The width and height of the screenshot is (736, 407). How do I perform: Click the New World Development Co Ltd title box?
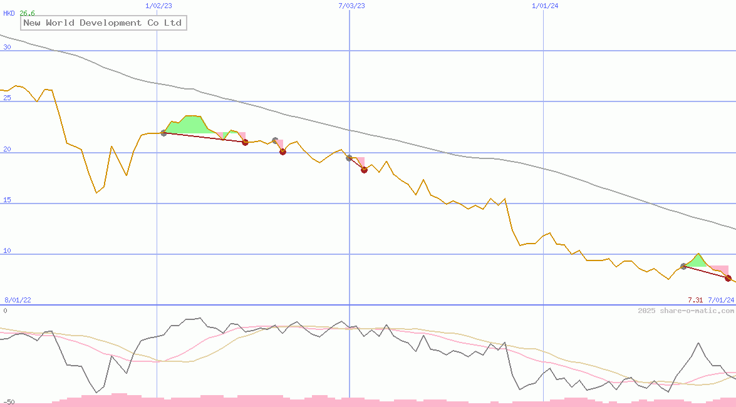click(103, 23)
